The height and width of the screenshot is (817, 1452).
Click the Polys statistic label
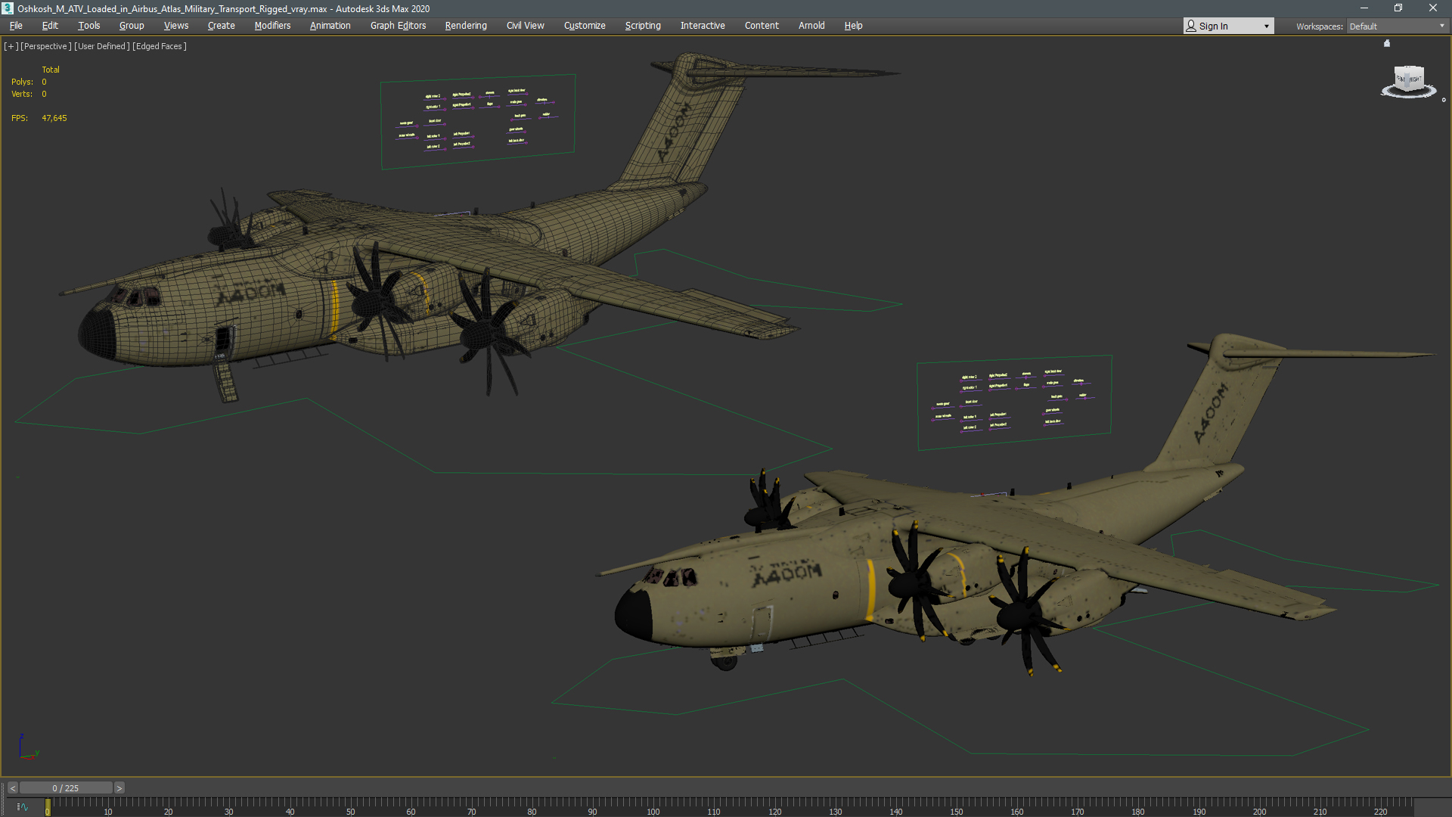(22, 82)
